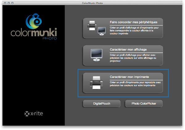
Task: Open Faire concorder mes périphériques
Action: pyautogui.click(x=123, y=28)
